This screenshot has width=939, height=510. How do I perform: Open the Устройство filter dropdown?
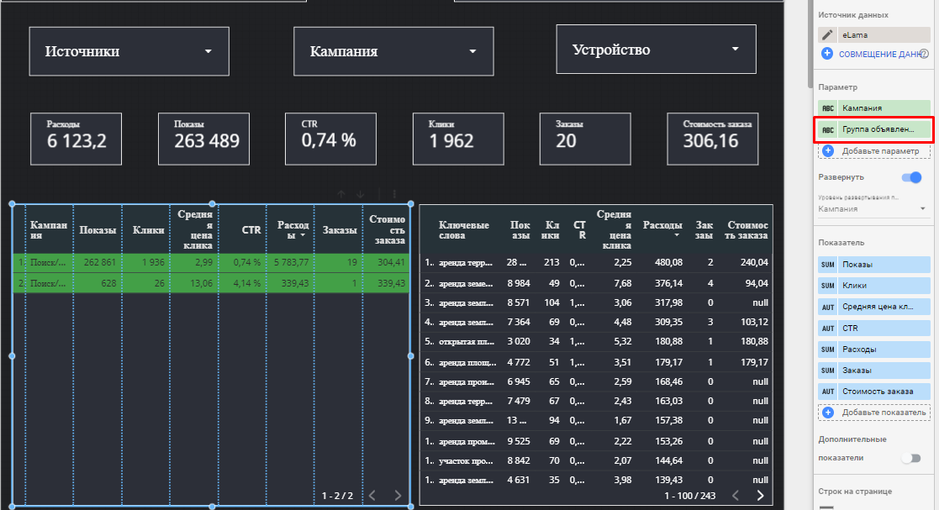click(656, 50)
